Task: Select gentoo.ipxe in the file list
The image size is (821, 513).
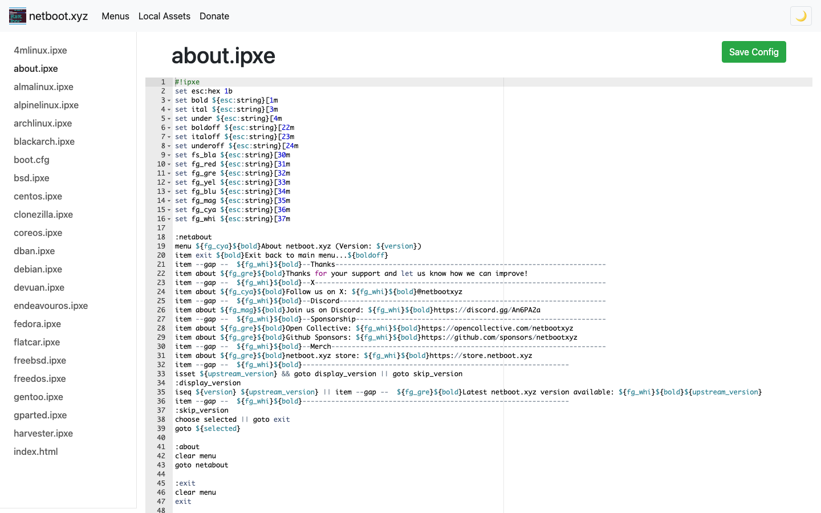Action: (38, 397)
